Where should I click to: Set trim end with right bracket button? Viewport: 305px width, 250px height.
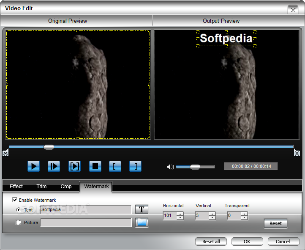tap(135, 166)
